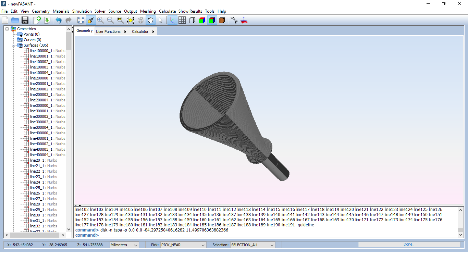The height and width of the screenshot is (263, 468).
Task: Click the wireframe cube view icon
Action: click(x=192, y=21)
